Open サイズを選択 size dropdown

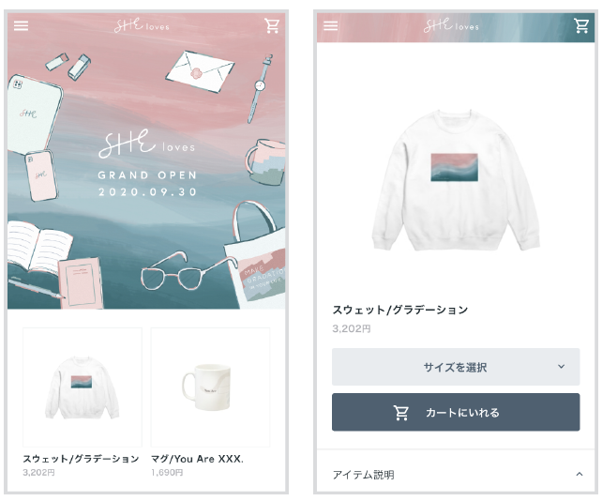(456, 367)
